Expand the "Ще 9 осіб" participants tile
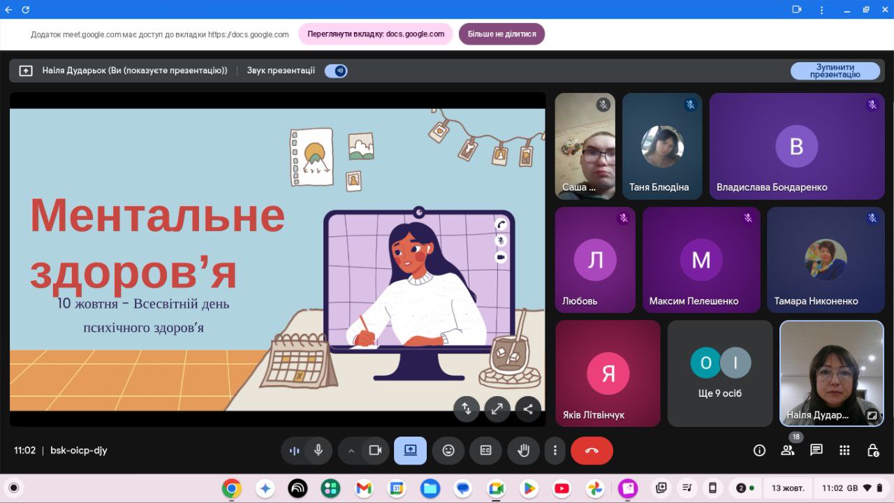Image resolution: width=894 pixels, height=503 pixels. coord(720,374)
